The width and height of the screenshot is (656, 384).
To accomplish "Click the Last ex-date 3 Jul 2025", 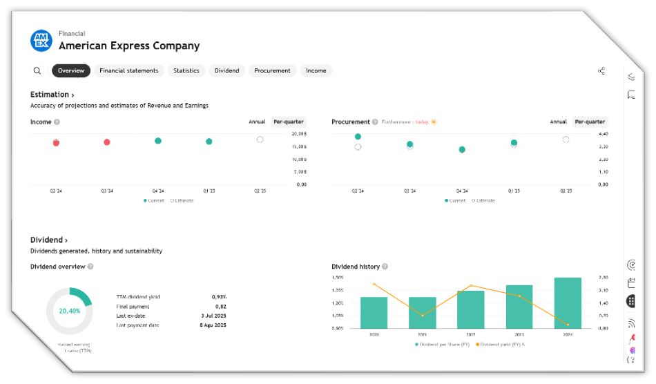I will tap(213, 316).
